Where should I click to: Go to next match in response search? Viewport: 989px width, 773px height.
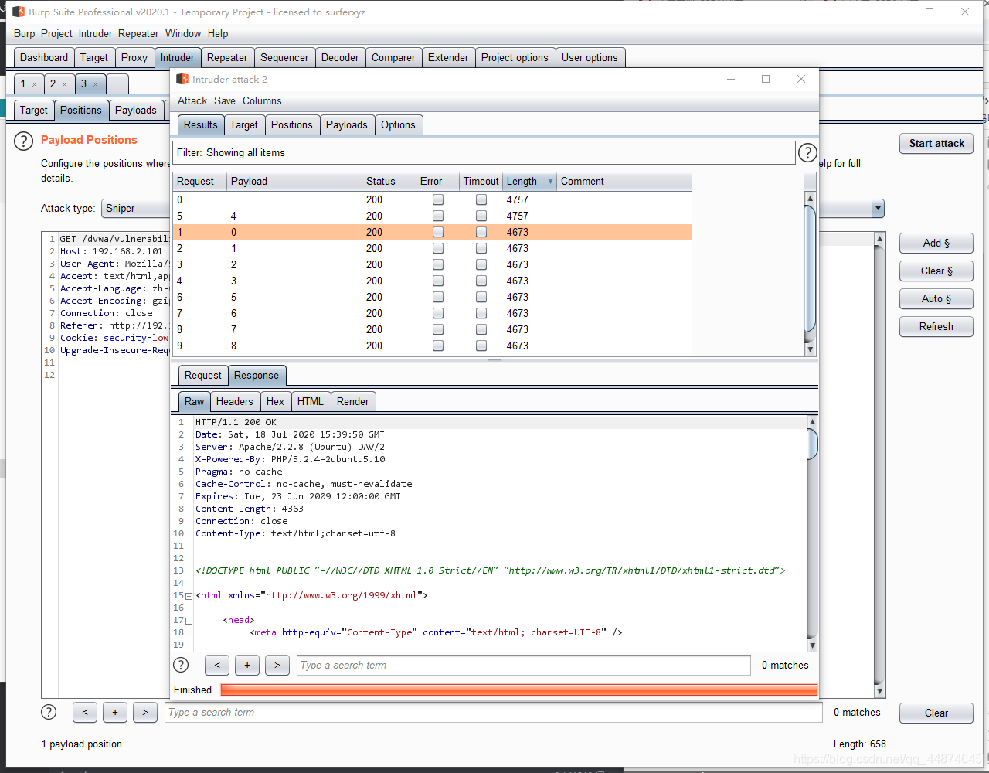click(x=277, y=665)
